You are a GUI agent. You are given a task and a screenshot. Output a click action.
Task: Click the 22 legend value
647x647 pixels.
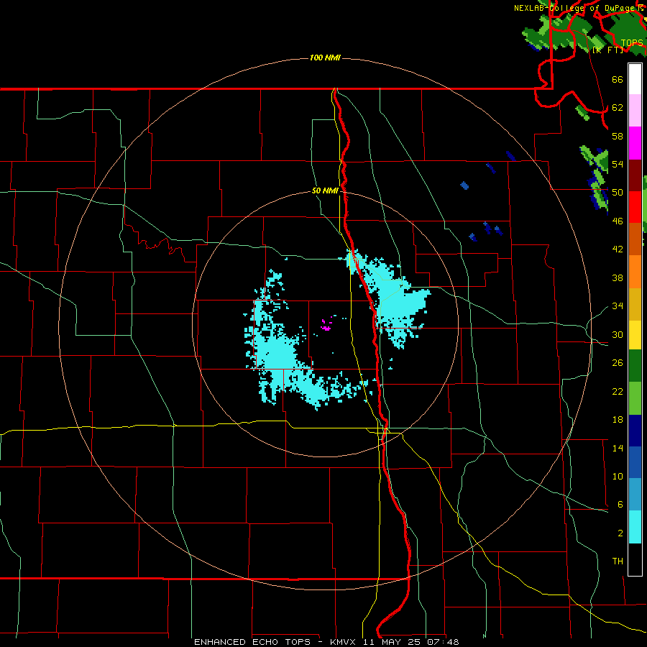click(x=618, y=391)
